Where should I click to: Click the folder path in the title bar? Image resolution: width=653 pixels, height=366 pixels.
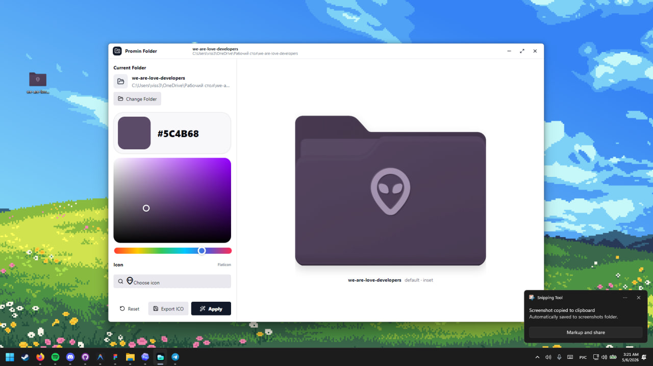pyautogui.click(x=245, y=54)
